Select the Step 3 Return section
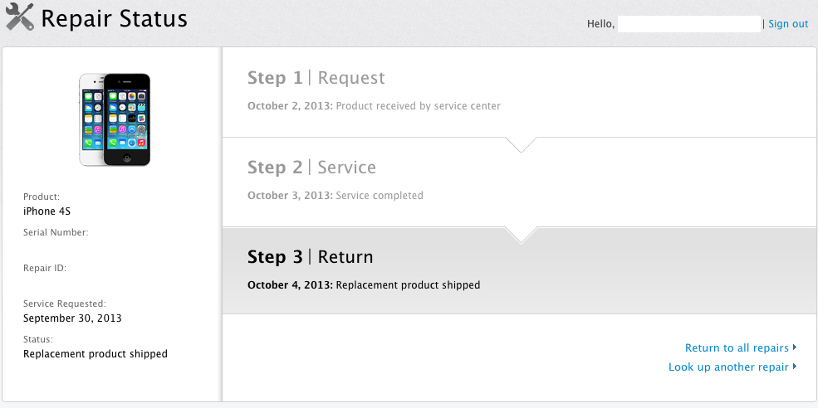The height and width of the screenshot is (408, 818). (x=310, y=257)
